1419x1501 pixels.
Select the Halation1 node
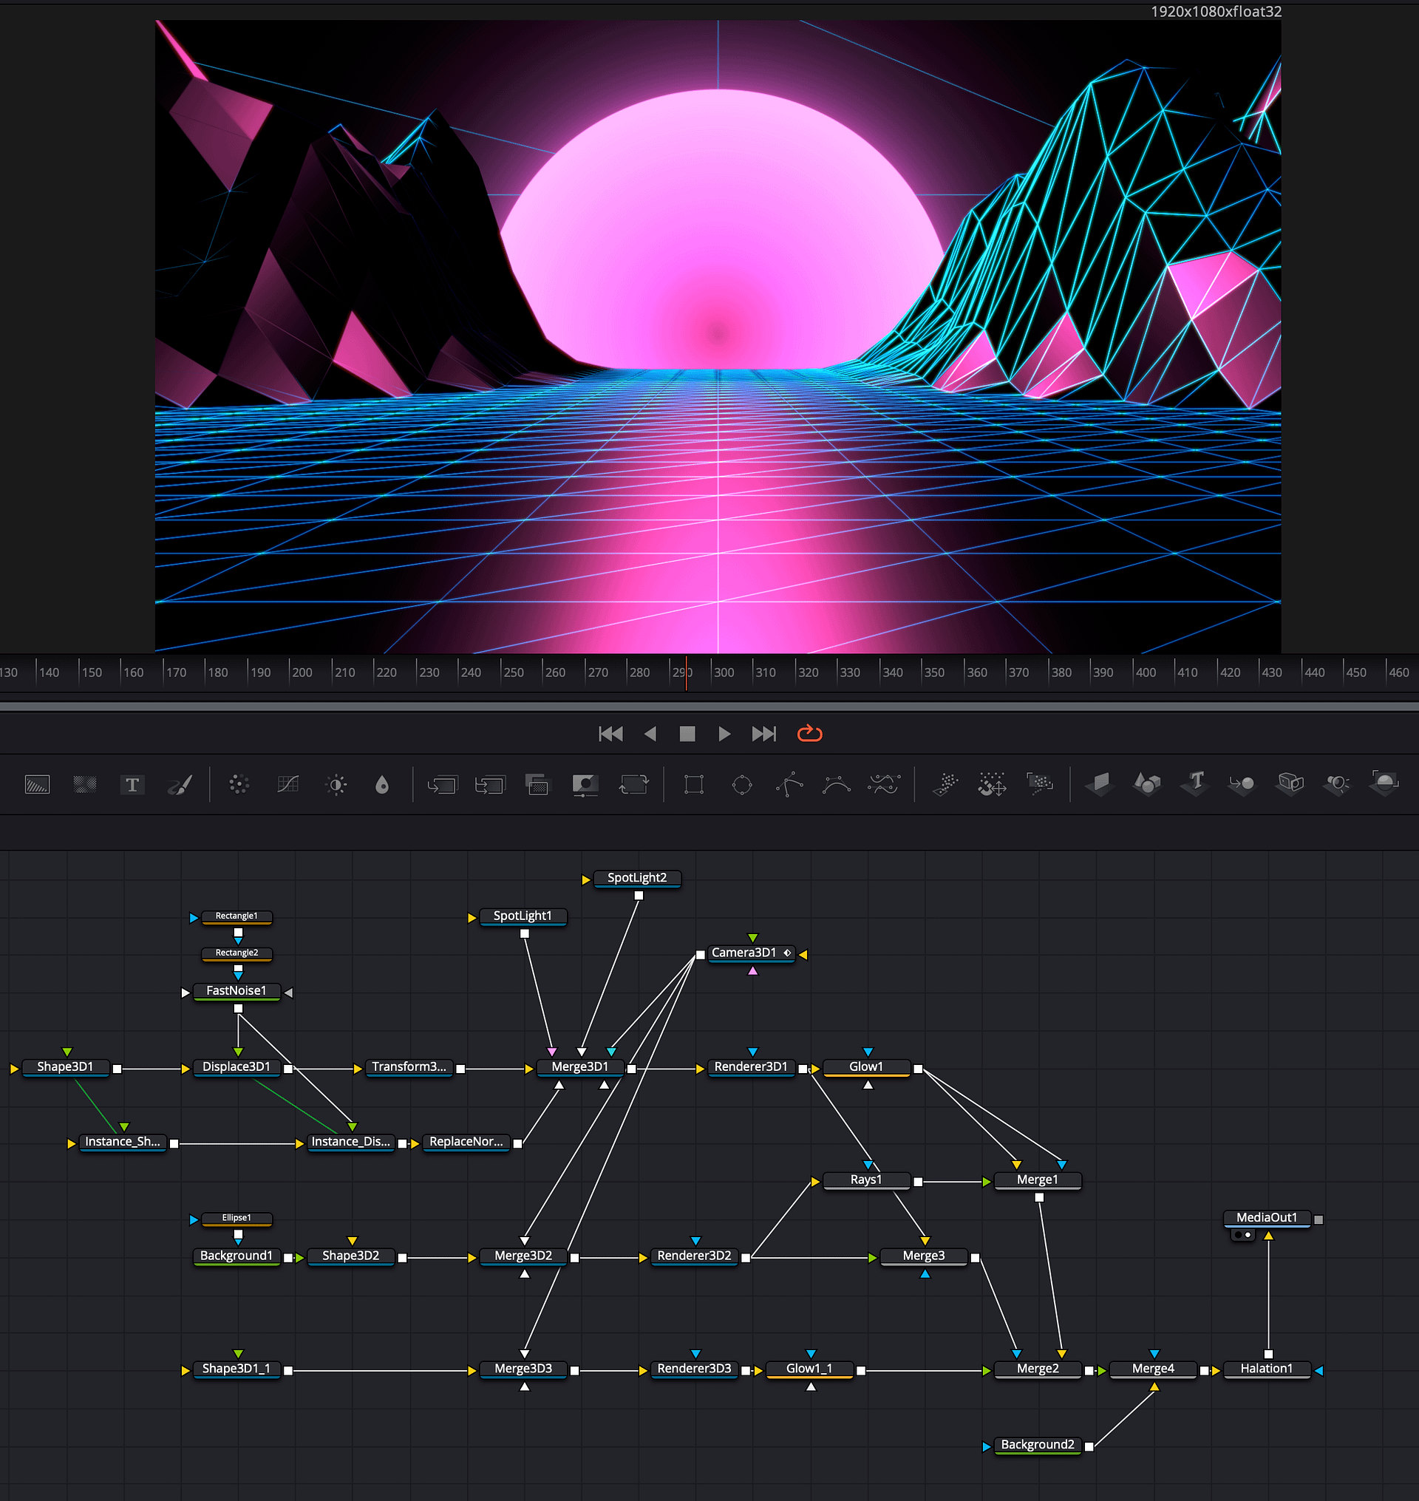tap(1265, 1369)
